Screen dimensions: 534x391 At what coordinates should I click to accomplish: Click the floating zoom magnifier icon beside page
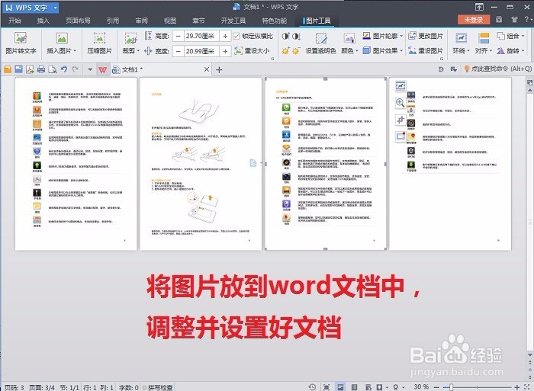pyautogui.click(x=400, y=102)
